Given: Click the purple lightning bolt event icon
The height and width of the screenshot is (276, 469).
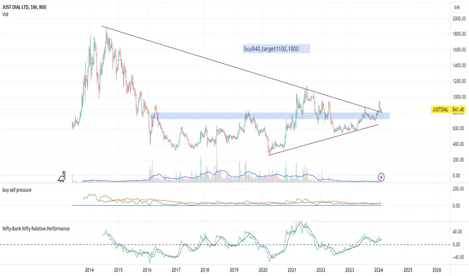Looking at the screenshot, I should click(381, 177).
